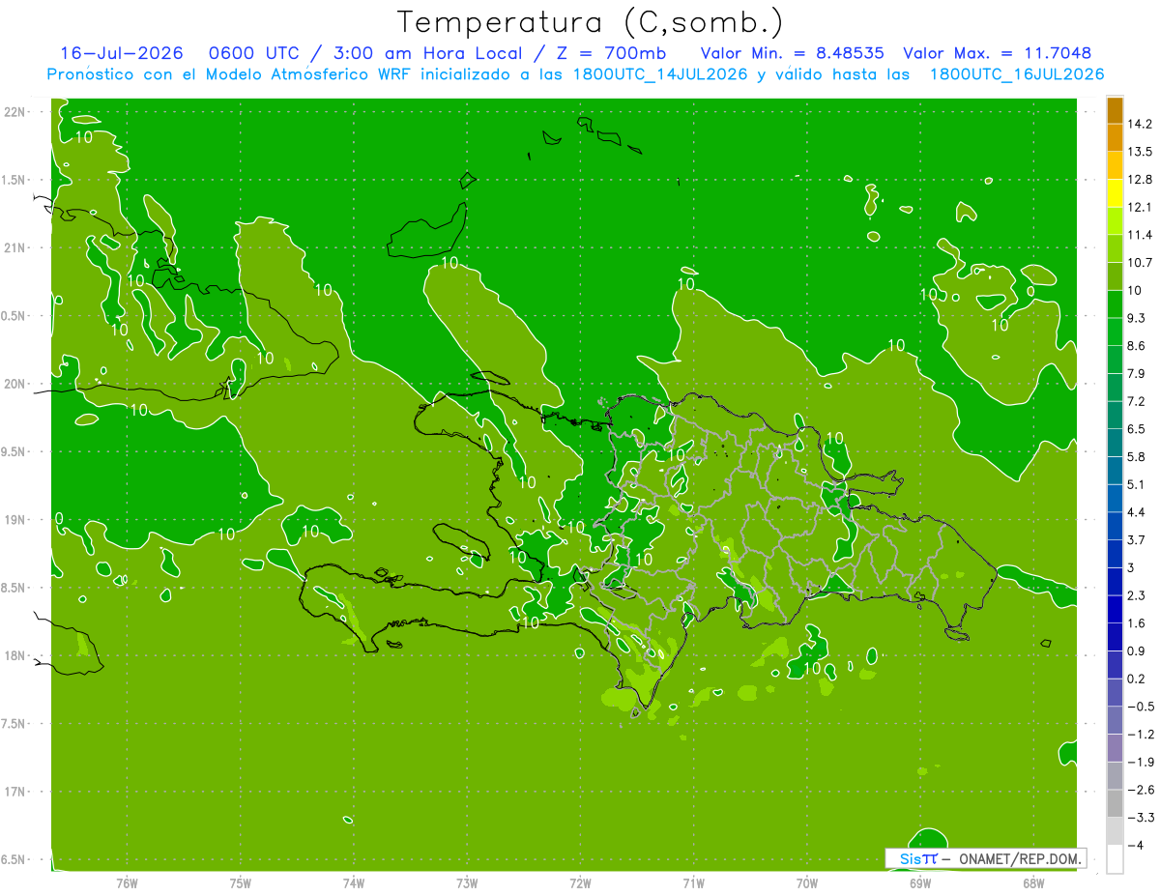Screen dimensions: 1160x896
Task: Click the '0.9' colorbar value
Action: point(1136,650)
